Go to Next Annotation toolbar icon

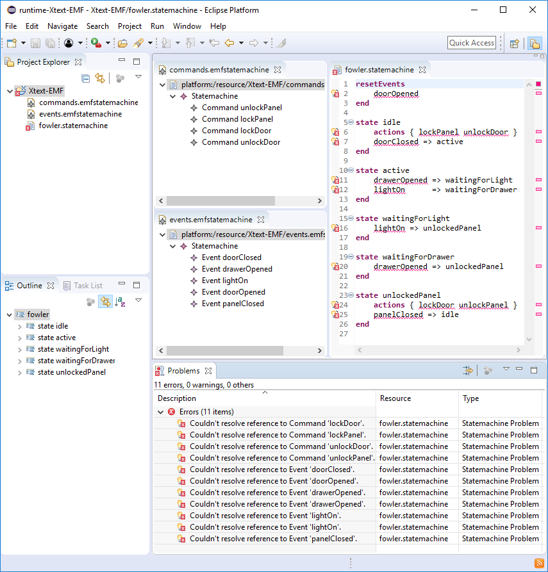[x=166, y=43]
